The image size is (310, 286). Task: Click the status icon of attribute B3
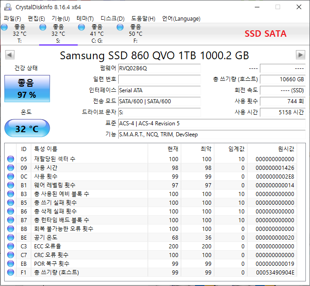(x=11, y=194)
